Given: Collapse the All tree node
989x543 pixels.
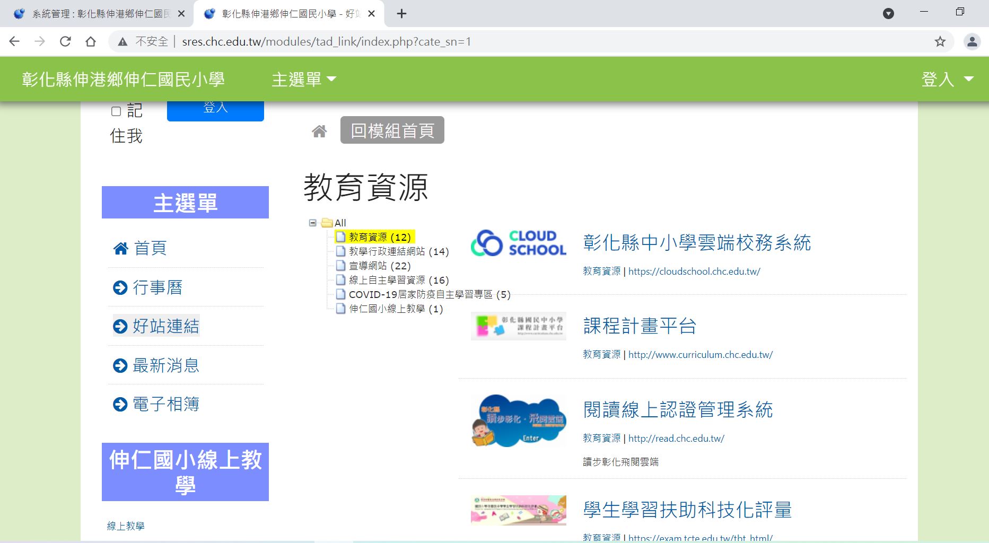Looking at the screenshot, I should 313,223.
